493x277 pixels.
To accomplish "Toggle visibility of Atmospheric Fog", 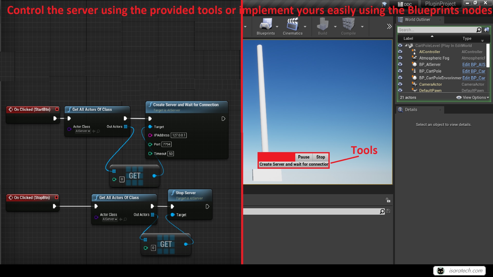I will 400,58.
